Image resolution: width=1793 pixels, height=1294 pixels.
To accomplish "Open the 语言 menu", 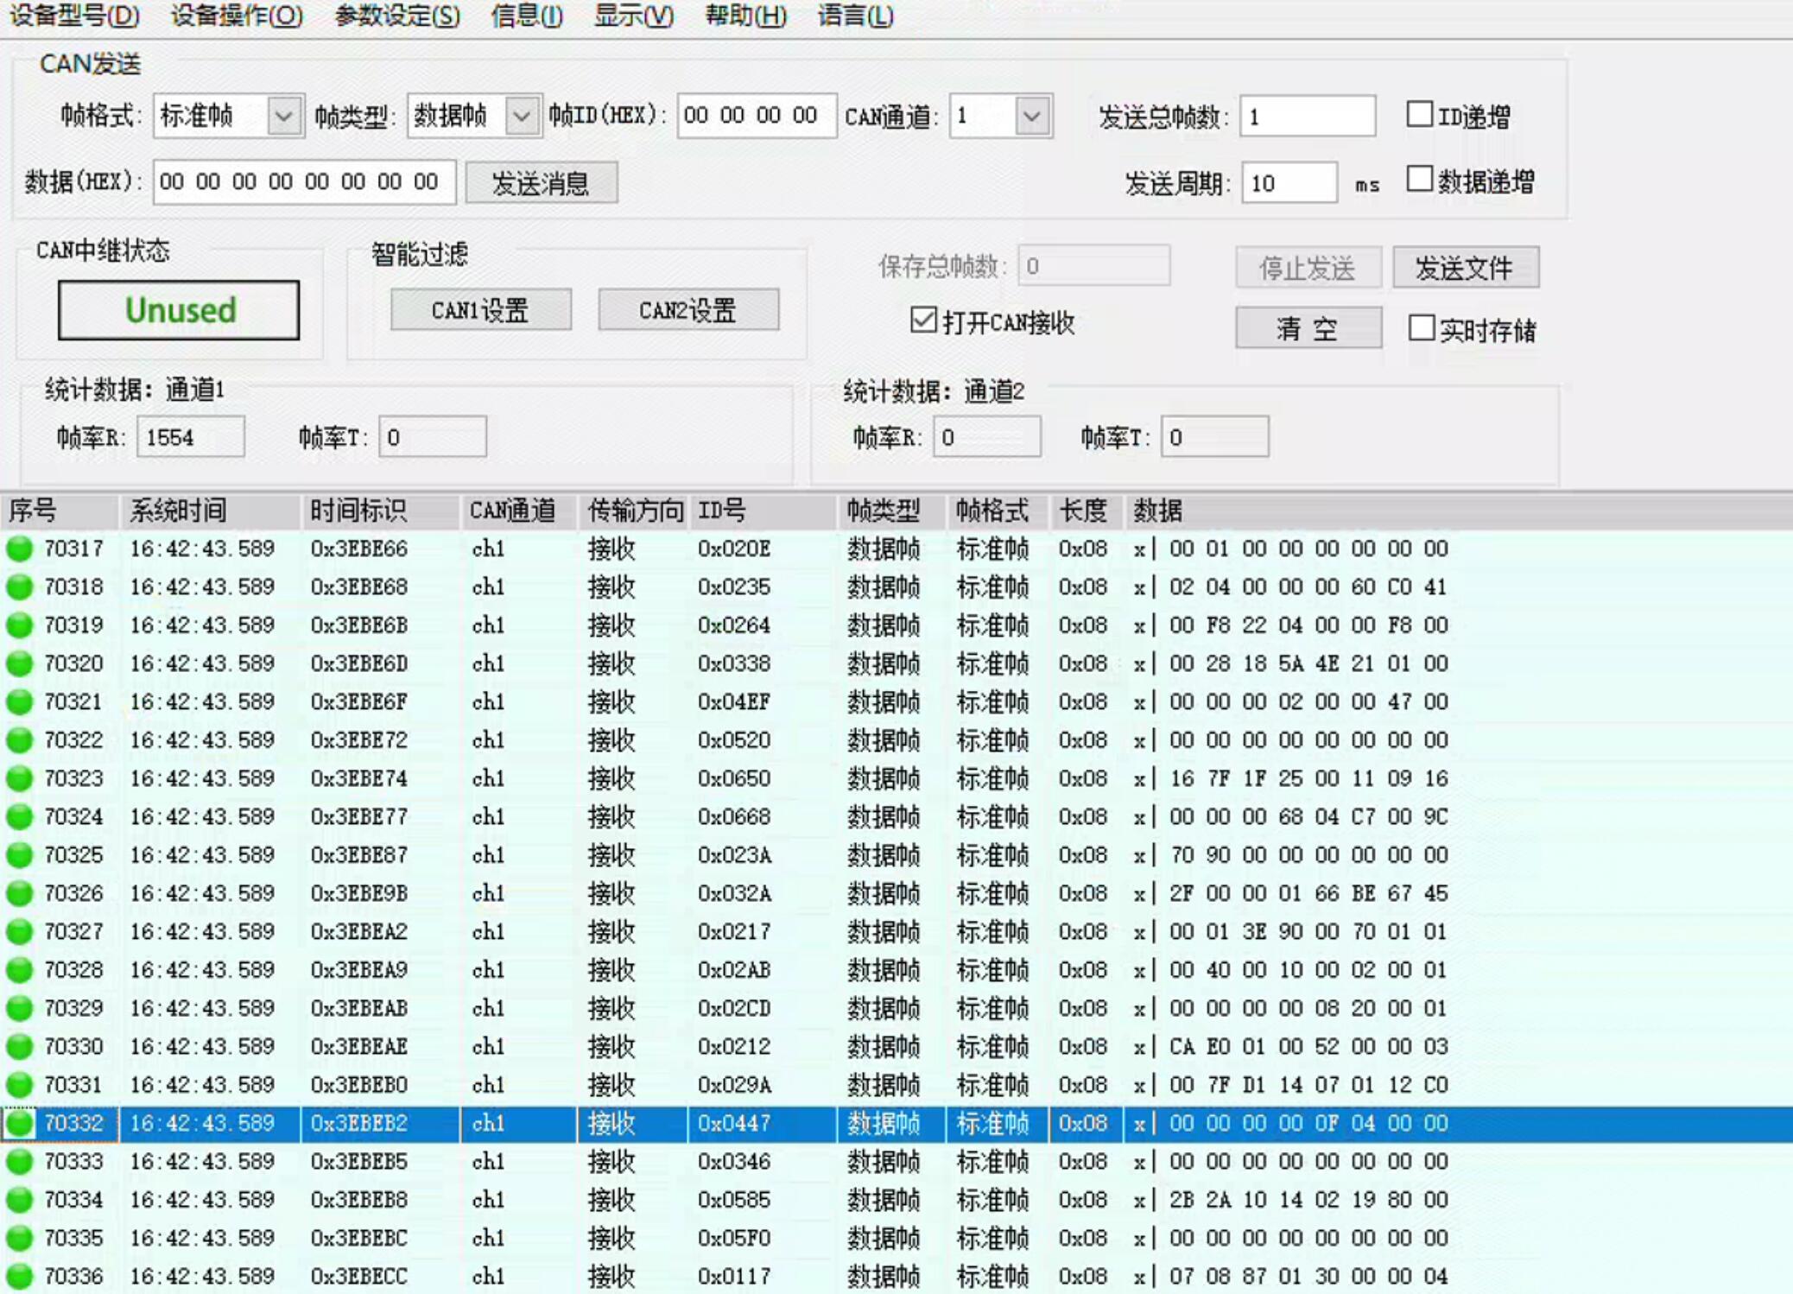I will [853, 16].
